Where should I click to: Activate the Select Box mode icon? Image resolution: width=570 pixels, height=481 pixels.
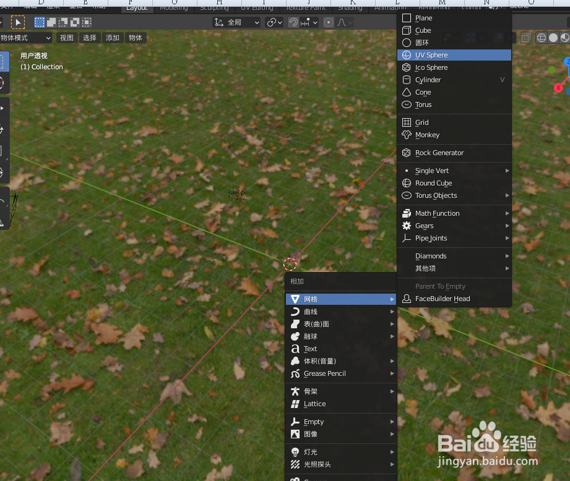[38, 22]
